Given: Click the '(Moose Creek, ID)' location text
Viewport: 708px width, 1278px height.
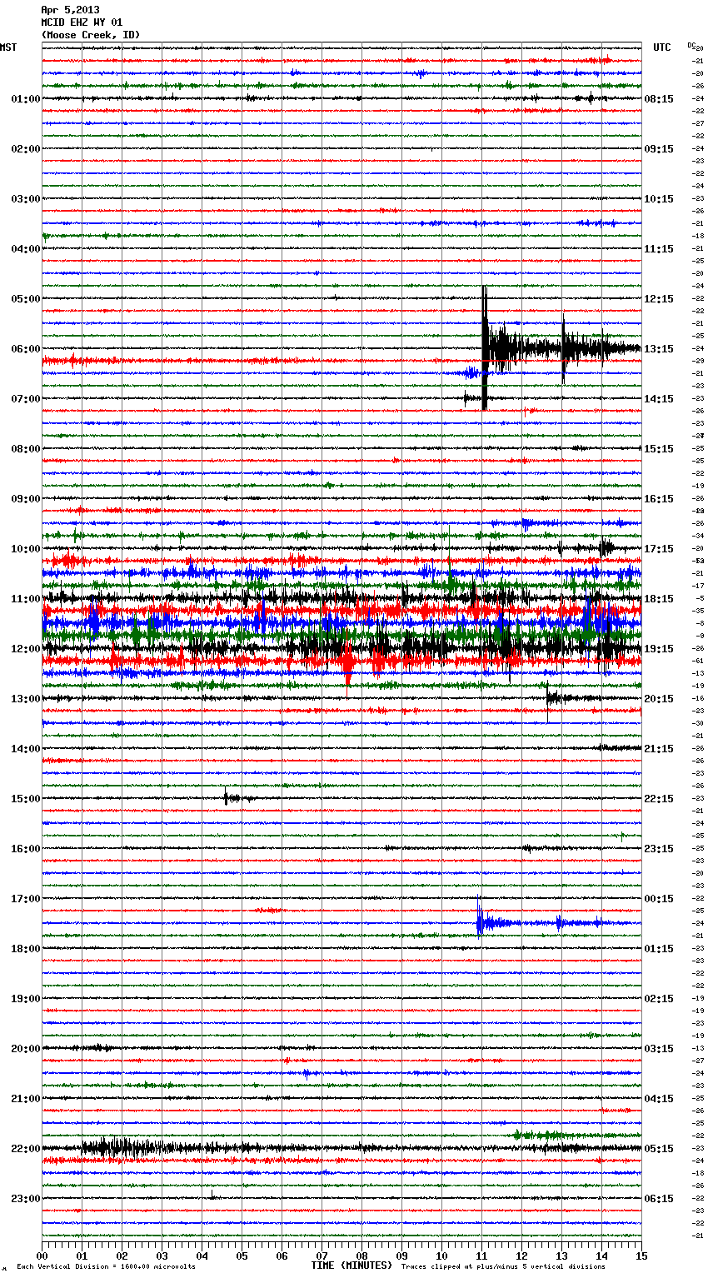Looking at the screenshot, I should pos(90,35).
